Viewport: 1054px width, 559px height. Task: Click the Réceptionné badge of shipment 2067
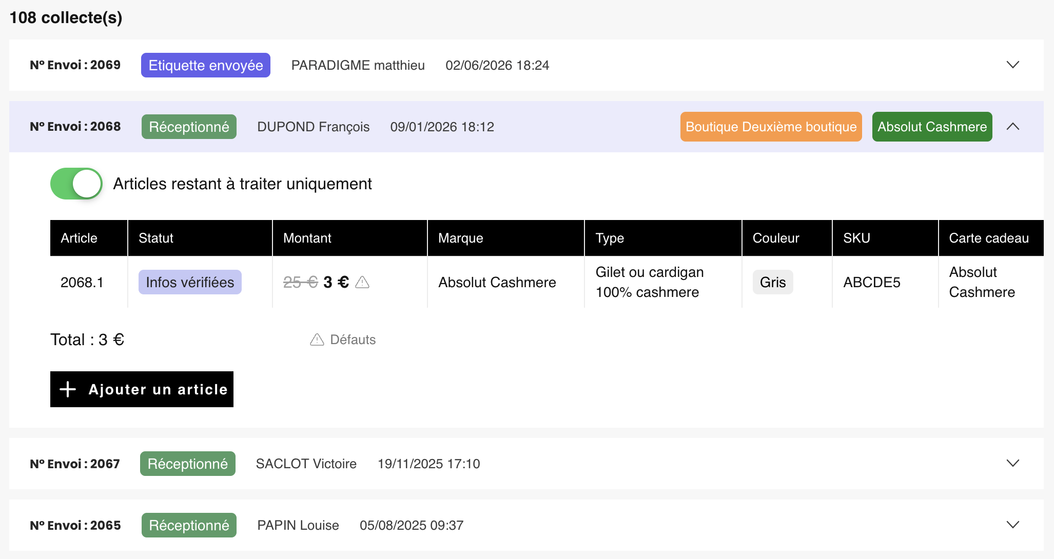click(188, 464)
